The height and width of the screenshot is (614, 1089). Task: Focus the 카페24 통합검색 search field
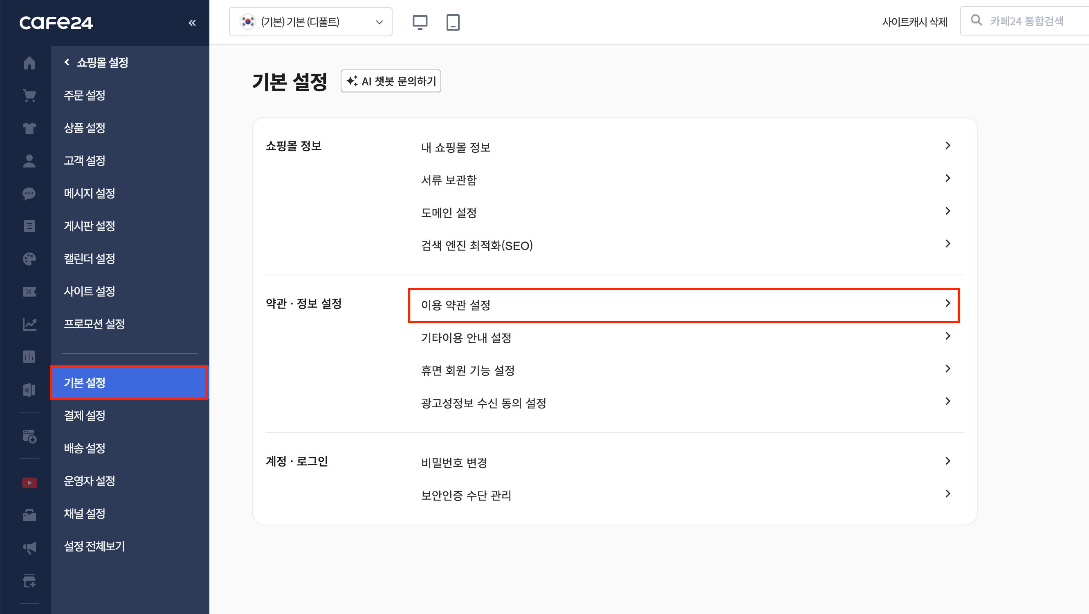(x=1026, y=21)
